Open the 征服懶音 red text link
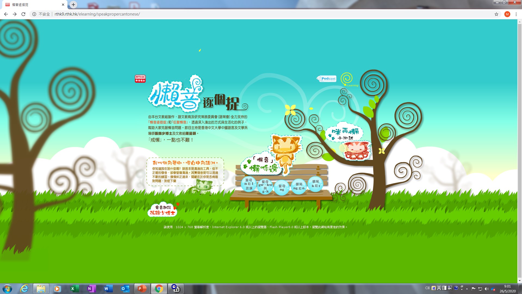This screenshot has height=294, width=522. 180,122
